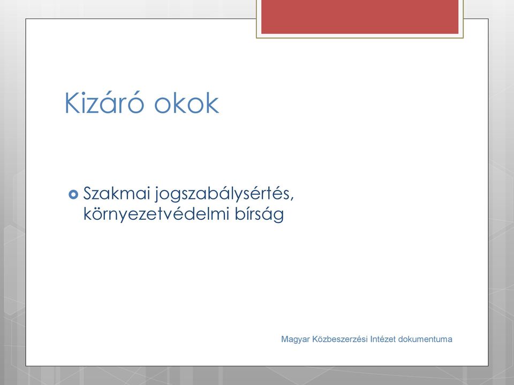Click the word 'Közbeszerzési' in footer
Screen dimensions: 514x385
[x=339, y=339]
